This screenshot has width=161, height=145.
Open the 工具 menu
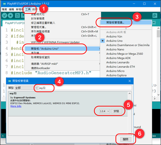coord(28,9)
